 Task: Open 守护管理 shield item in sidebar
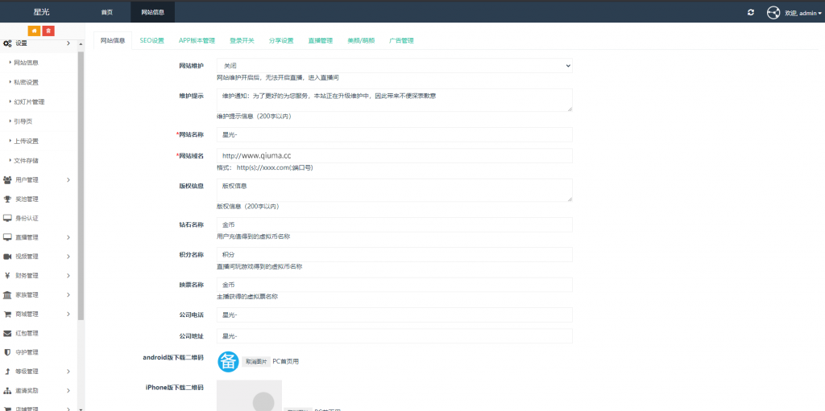click(27, 352)
